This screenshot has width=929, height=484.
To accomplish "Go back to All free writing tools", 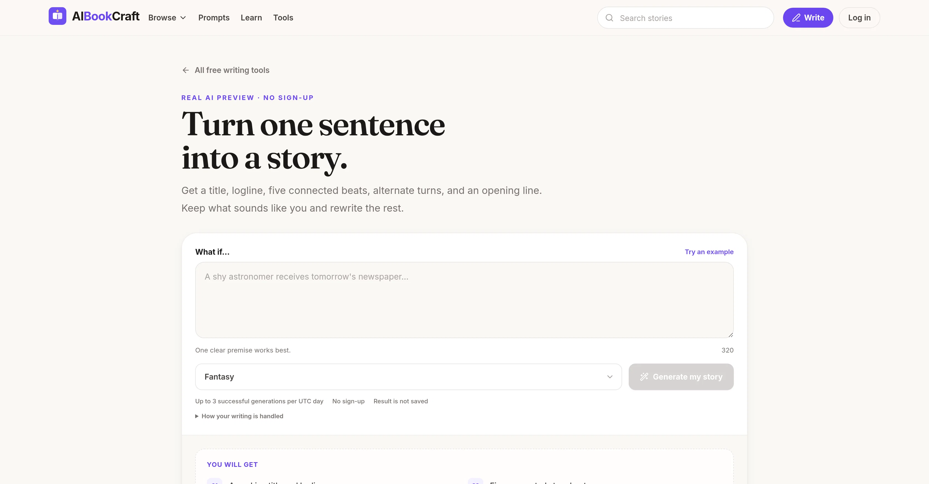I will point(226,70).
